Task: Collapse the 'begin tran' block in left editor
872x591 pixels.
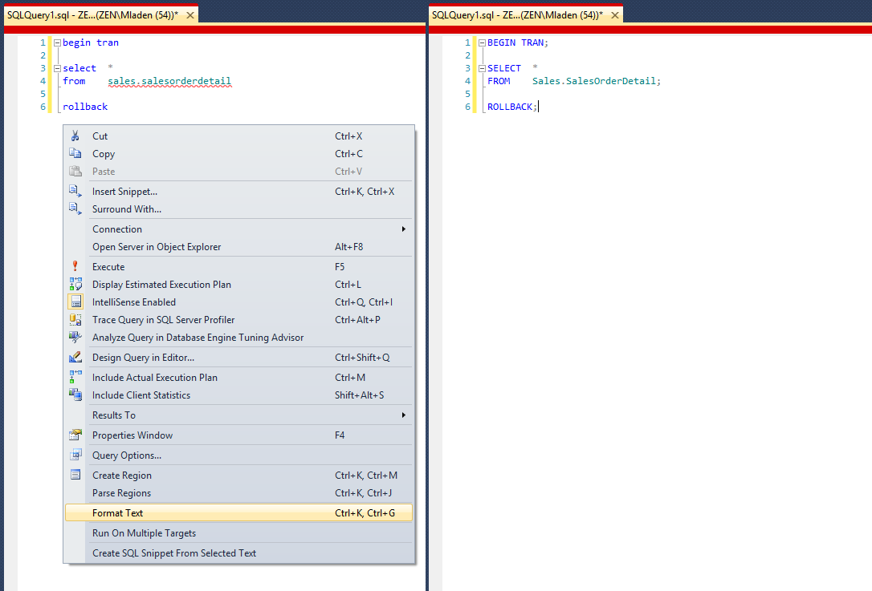Action: coord(57,43)
